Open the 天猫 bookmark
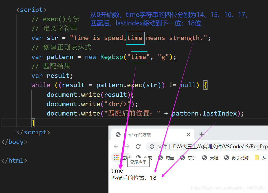 (210, 158)
